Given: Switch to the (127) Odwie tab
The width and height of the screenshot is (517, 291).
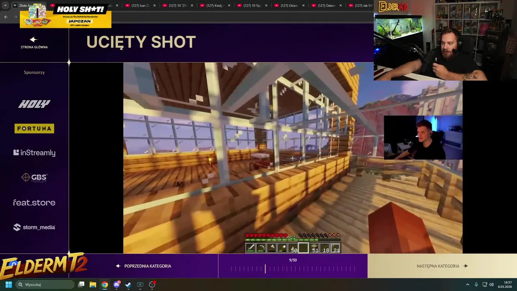Looking at the screenshot, I should point(326,6).
